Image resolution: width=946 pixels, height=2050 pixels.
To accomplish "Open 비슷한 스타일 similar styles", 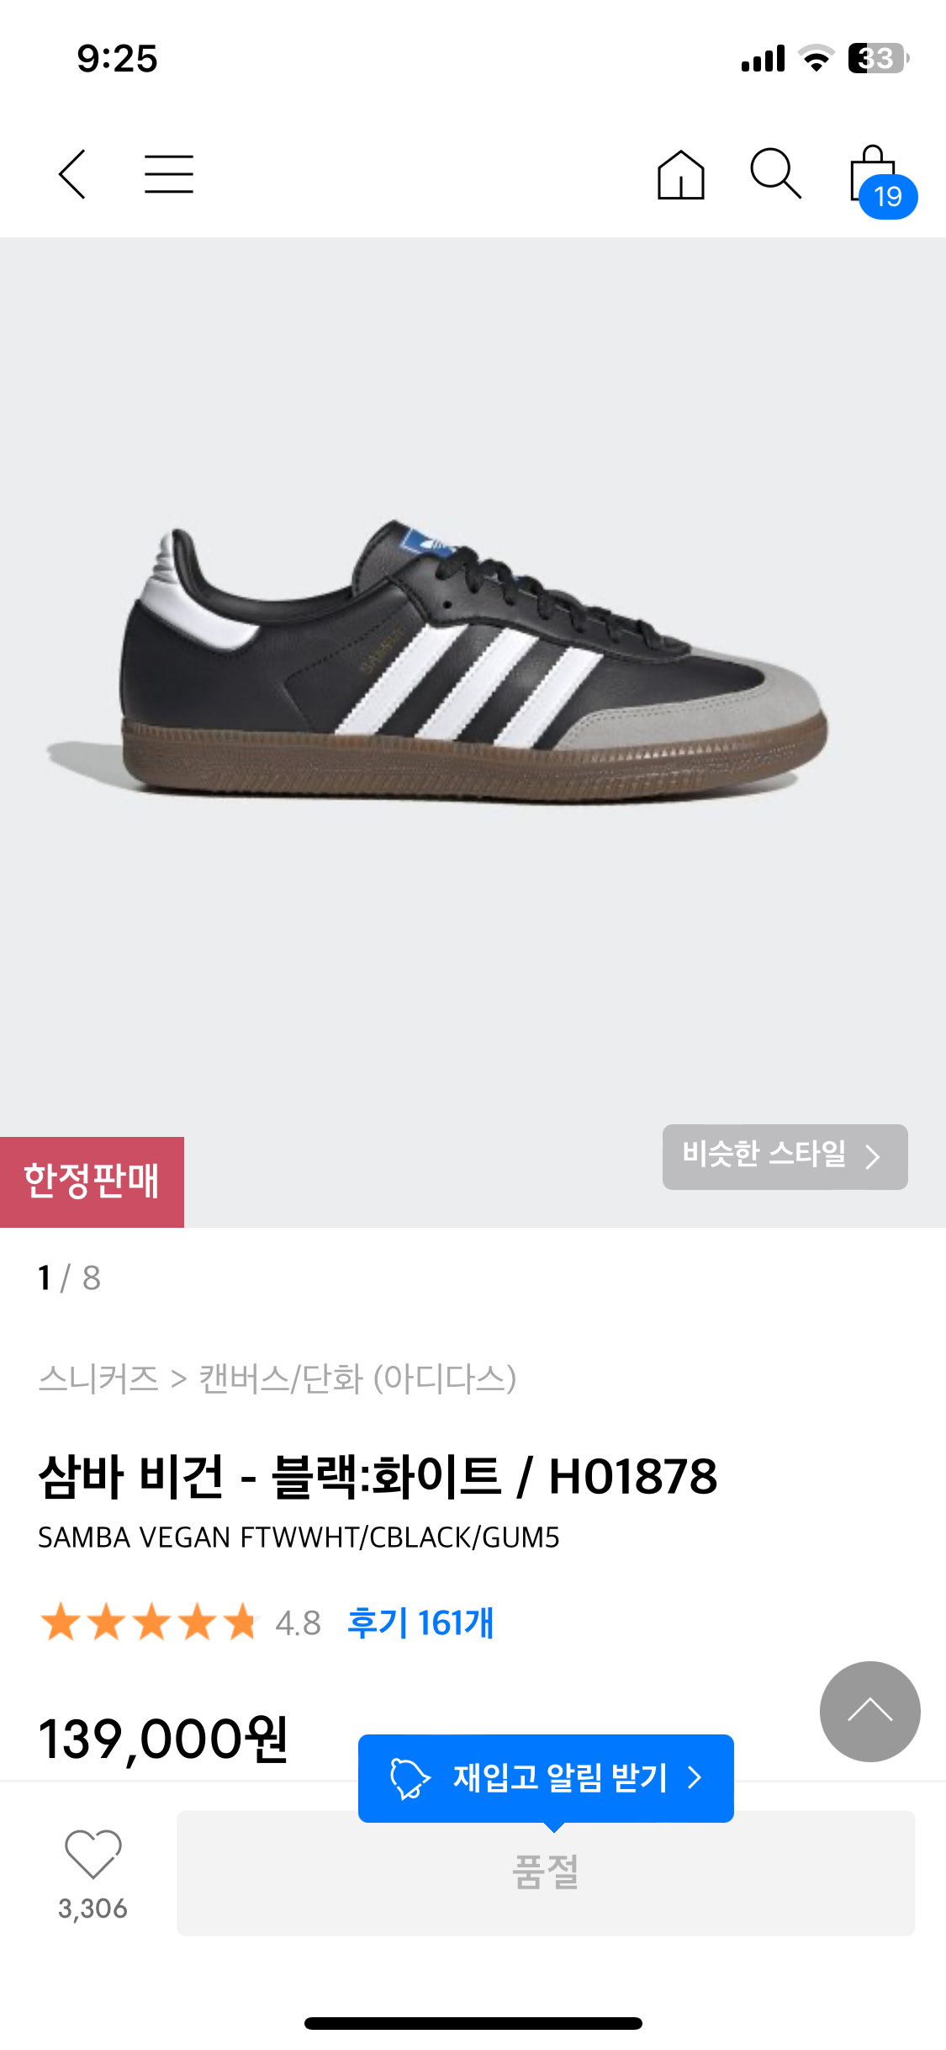I will tap(785, 1156).
